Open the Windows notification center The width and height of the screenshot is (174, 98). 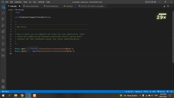pyautogui.click(x=170, y=96)
